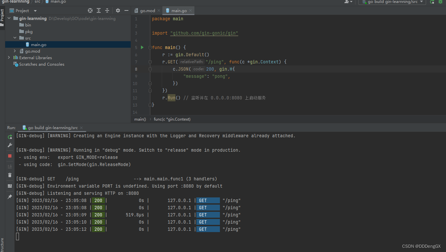The height and width of the screenshot is (252, 446).
Task: Click src in the top breadcrumb path
Action: click(38, 2)
